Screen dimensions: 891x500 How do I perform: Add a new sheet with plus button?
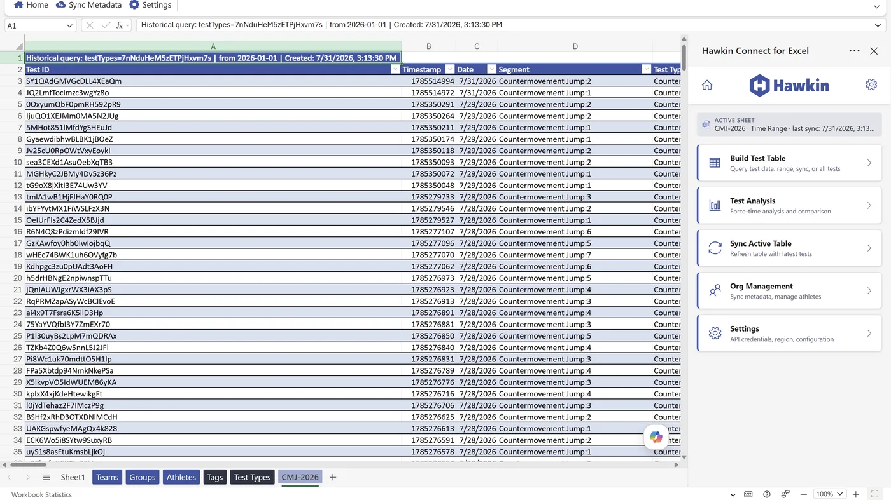point(332,477)
